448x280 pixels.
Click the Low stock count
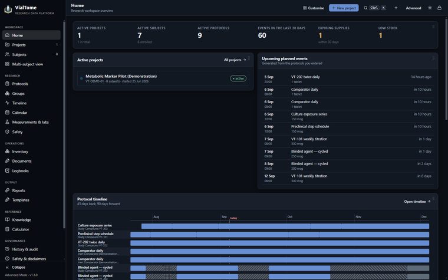[x=380, y=35]
